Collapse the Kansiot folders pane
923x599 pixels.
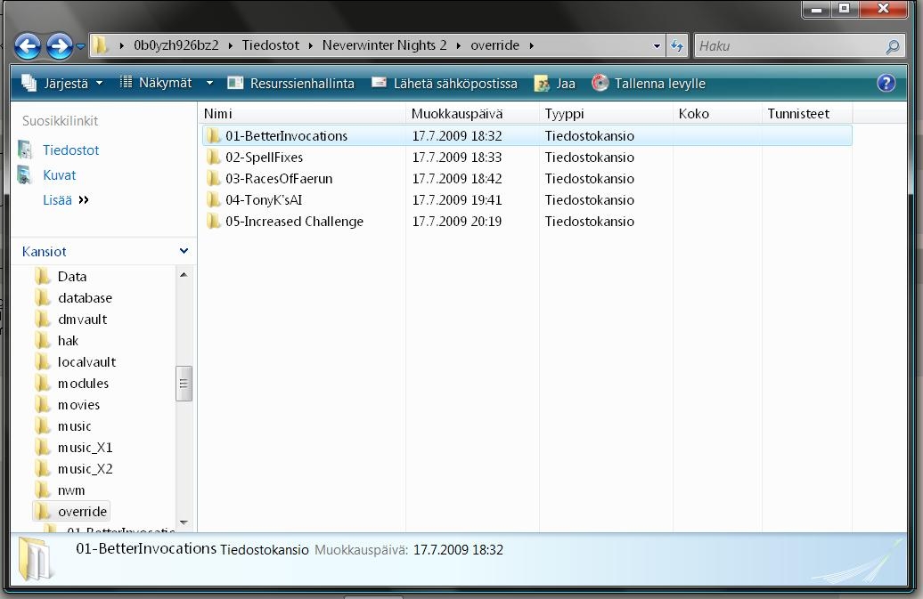point(184,251)
